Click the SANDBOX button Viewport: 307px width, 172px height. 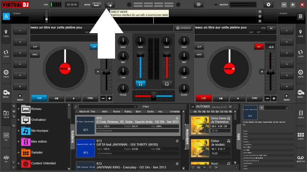(x=183, y=28)
